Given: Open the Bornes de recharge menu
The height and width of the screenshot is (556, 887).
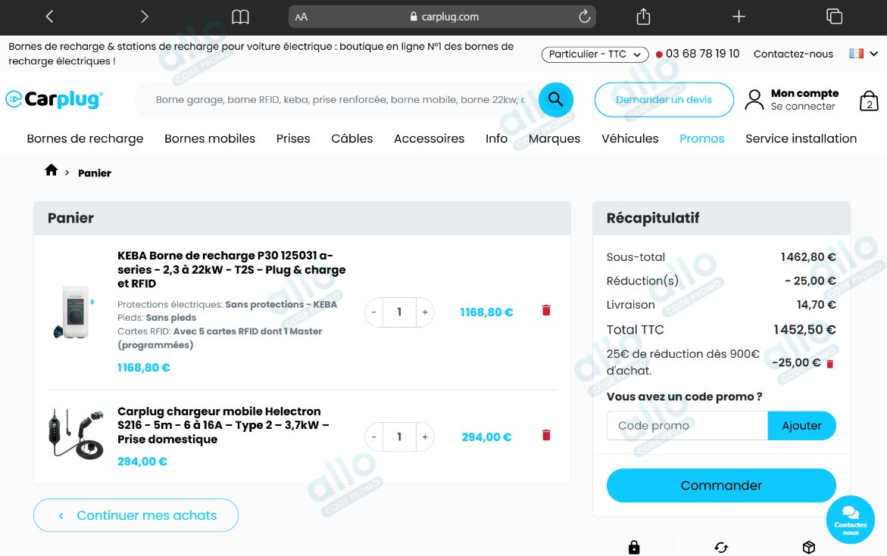Looking at the screenshot, I should click(x=85, y=138).
